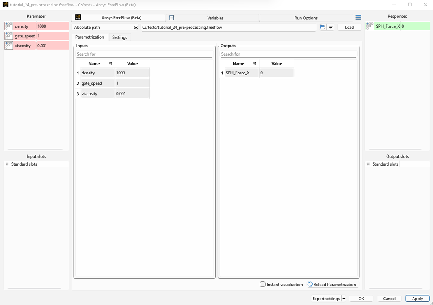The image size is (433, 305).
Task: Click the Inputs search field
Action: coord(144,54)
